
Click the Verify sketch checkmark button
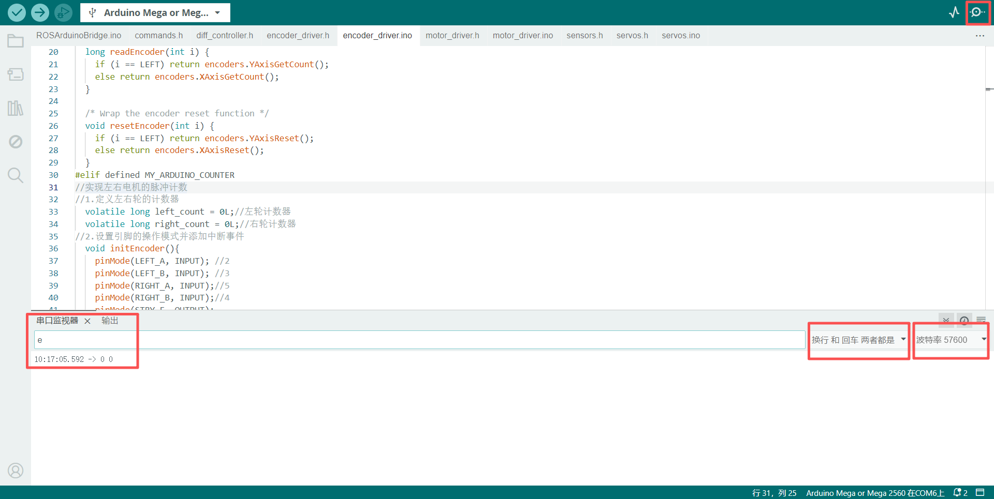click(x=17, y=12)
